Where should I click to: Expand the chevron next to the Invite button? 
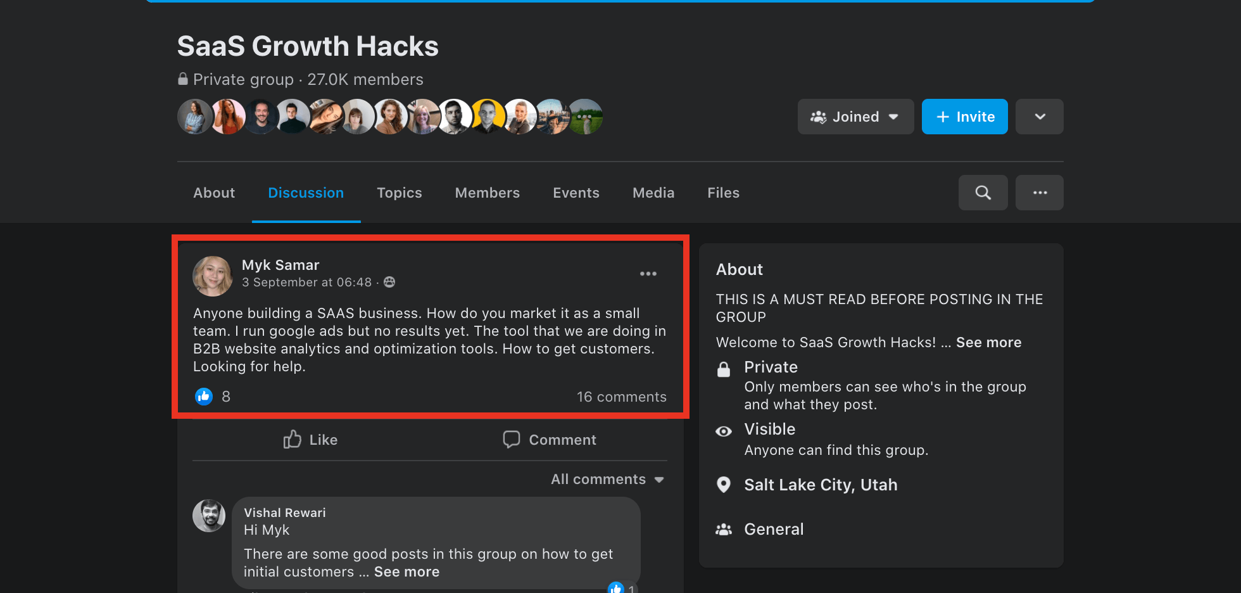[x=1039, y=117]
